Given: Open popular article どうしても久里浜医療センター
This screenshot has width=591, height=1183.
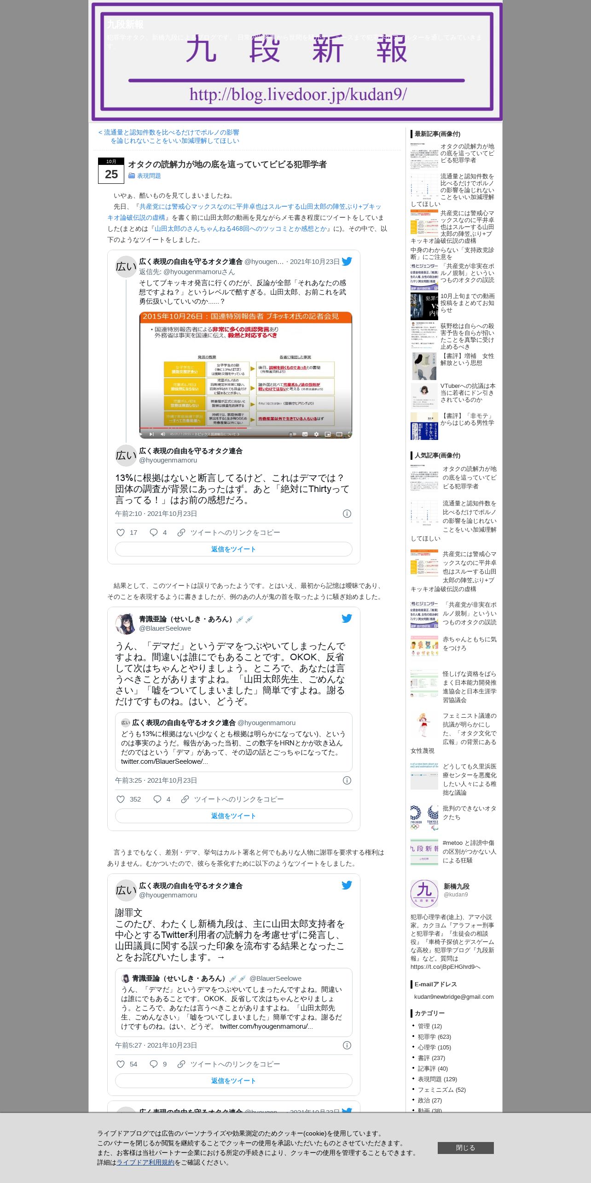Looking at the screenshot, I should (469, 779).
